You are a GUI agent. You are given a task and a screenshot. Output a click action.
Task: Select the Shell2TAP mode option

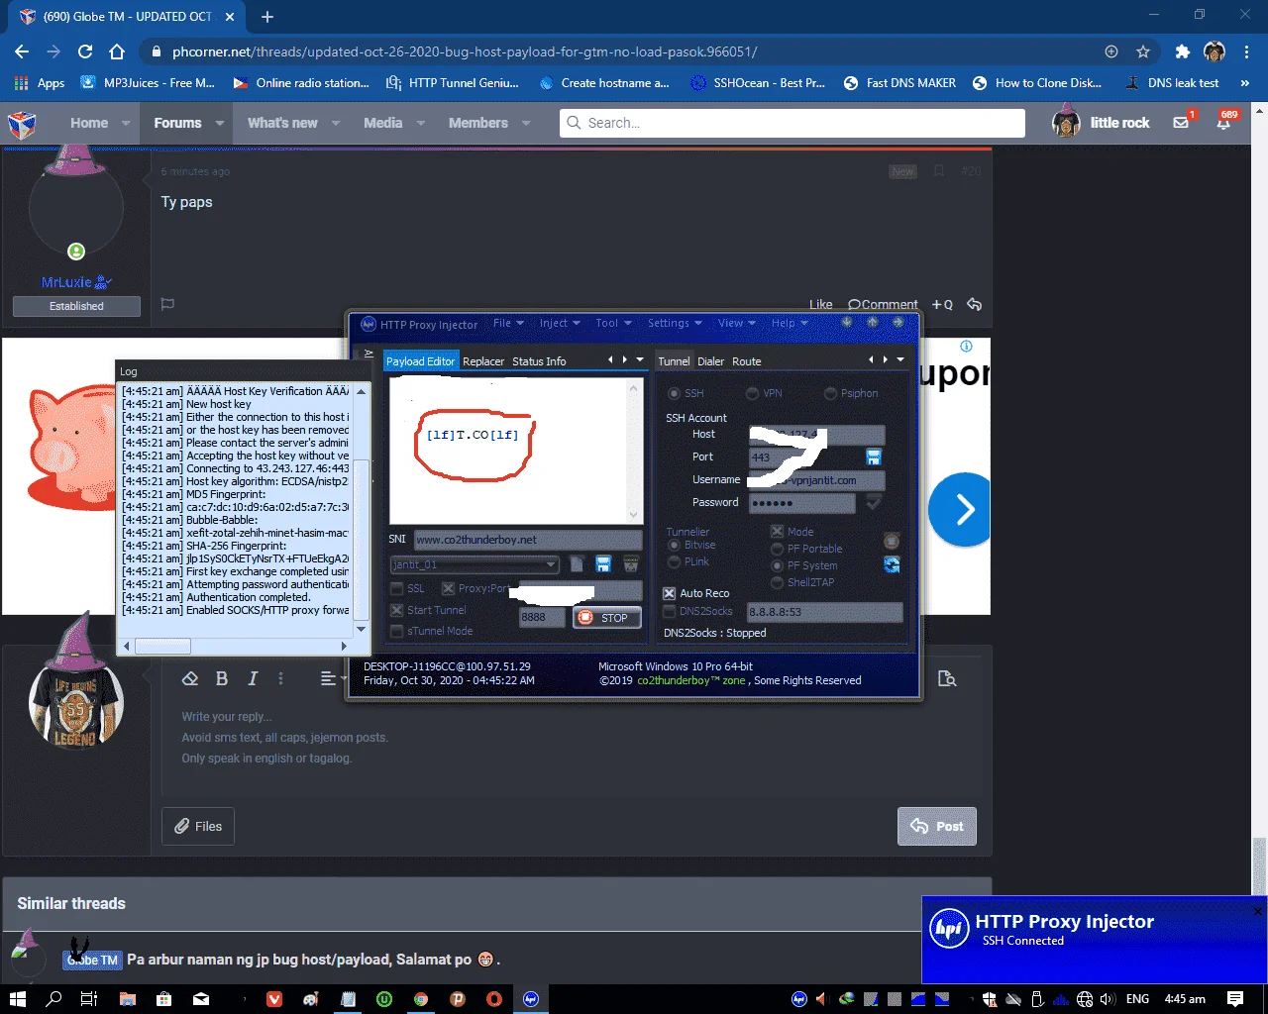tap(777, 582)
